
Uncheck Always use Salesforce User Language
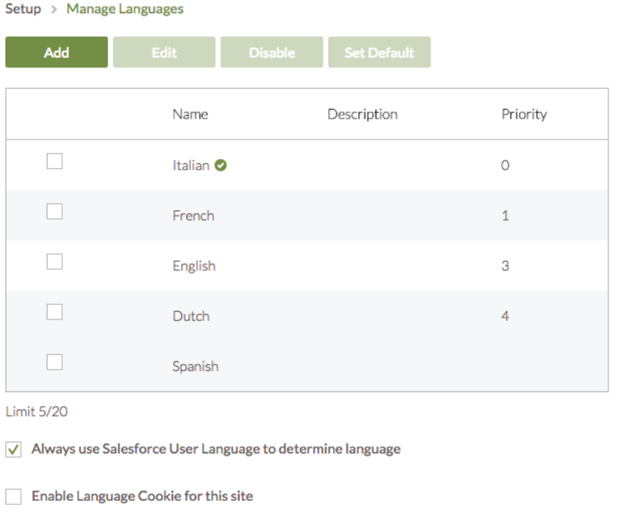pyautogui.click(x=13, y=449)
